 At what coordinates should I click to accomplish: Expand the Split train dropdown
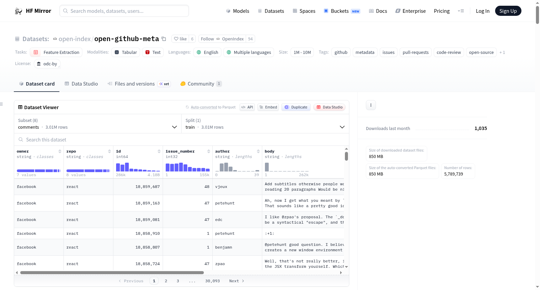265,124
